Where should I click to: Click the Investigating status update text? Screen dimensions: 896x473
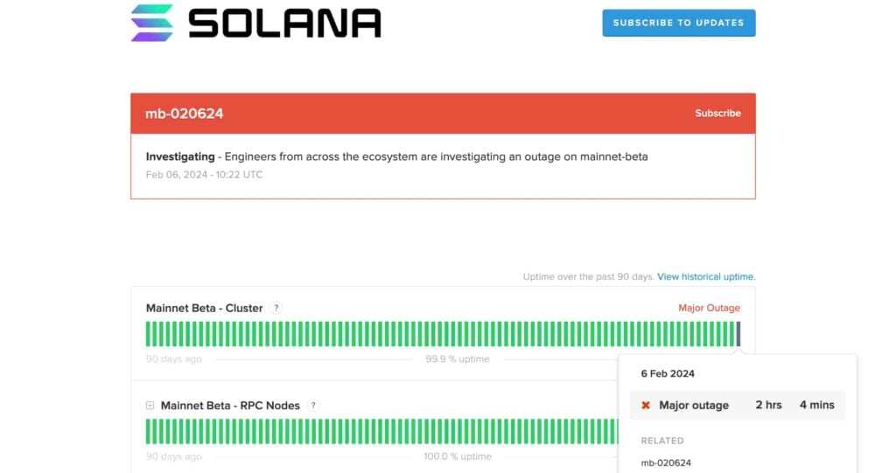(396, 157)
